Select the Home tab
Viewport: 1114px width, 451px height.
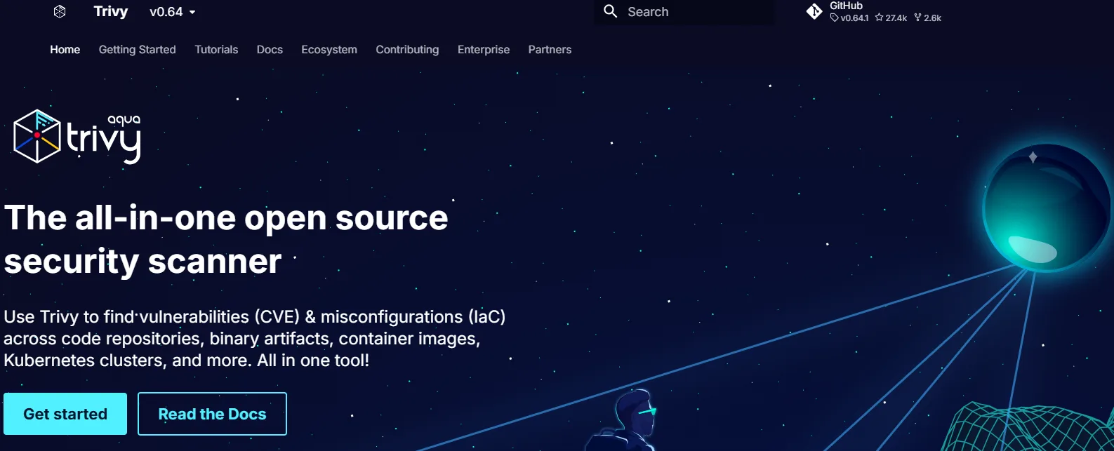pyautogui.click(x=65, y=50)
